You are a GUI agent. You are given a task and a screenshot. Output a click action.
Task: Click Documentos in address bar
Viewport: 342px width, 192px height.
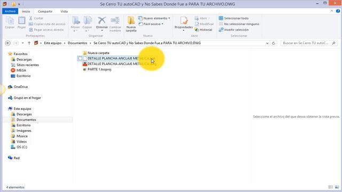77,43
